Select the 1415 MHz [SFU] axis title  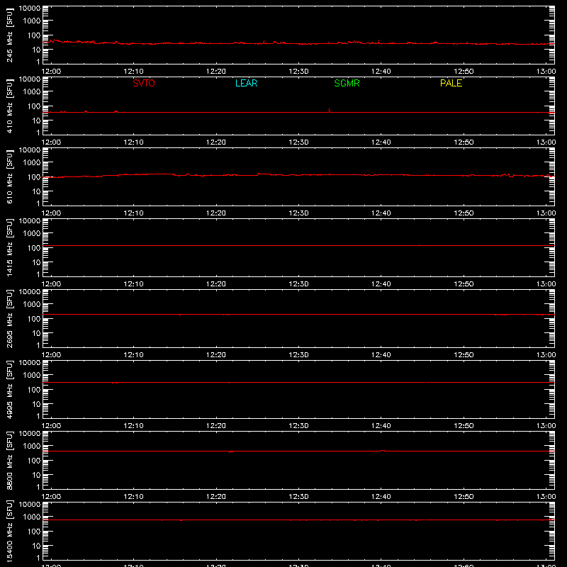pos(9,247)
